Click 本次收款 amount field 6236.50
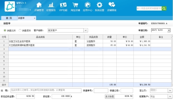The height and width of the screenshot is (100, 173). (x=124, y=96)
